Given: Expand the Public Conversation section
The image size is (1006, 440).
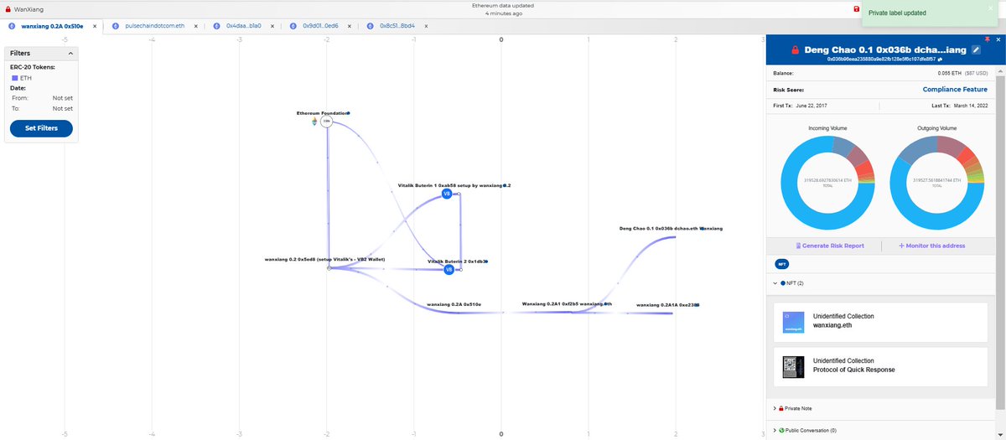Looking at the screenshot, I should pyautogui.click(x=775, y=430).
